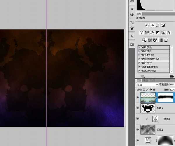Hide the 图层 2 layer
The width and height of the screenshot is (175, 146).
(137, 129)
